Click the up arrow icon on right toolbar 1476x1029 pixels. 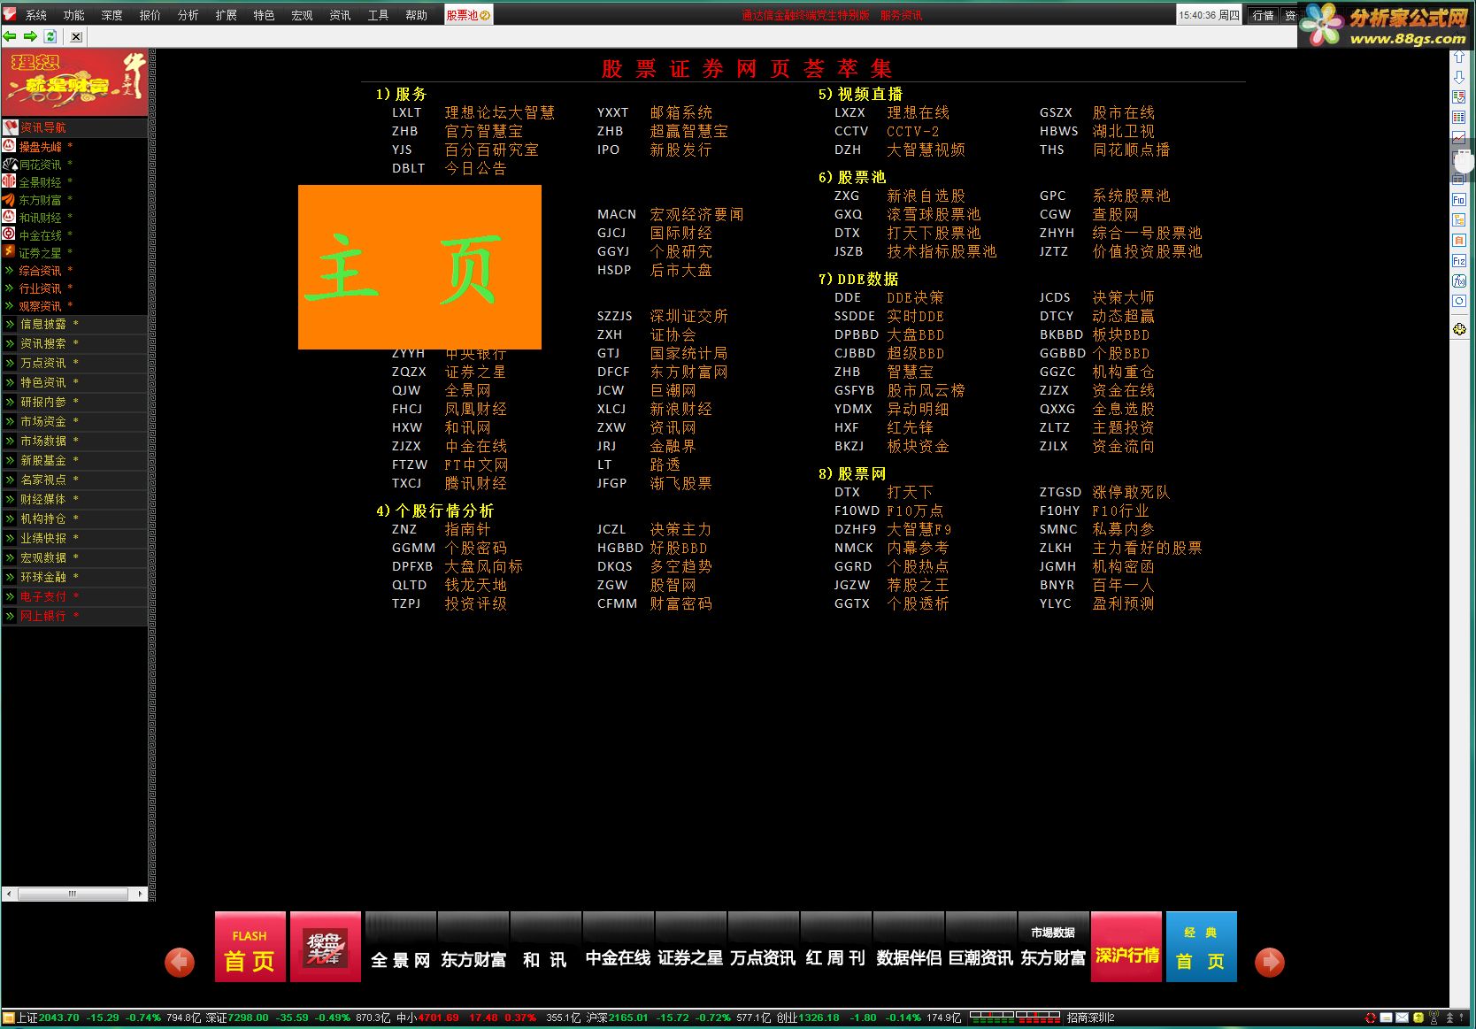(1459, 58)
